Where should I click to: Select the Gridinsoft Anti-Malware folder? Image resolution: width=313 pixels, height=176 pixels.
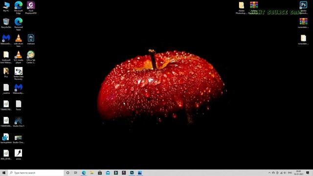tap(6, 57)
